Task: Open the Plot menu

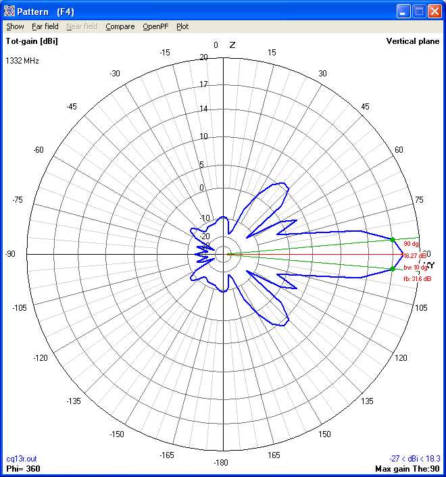Action: click(182, 26)
